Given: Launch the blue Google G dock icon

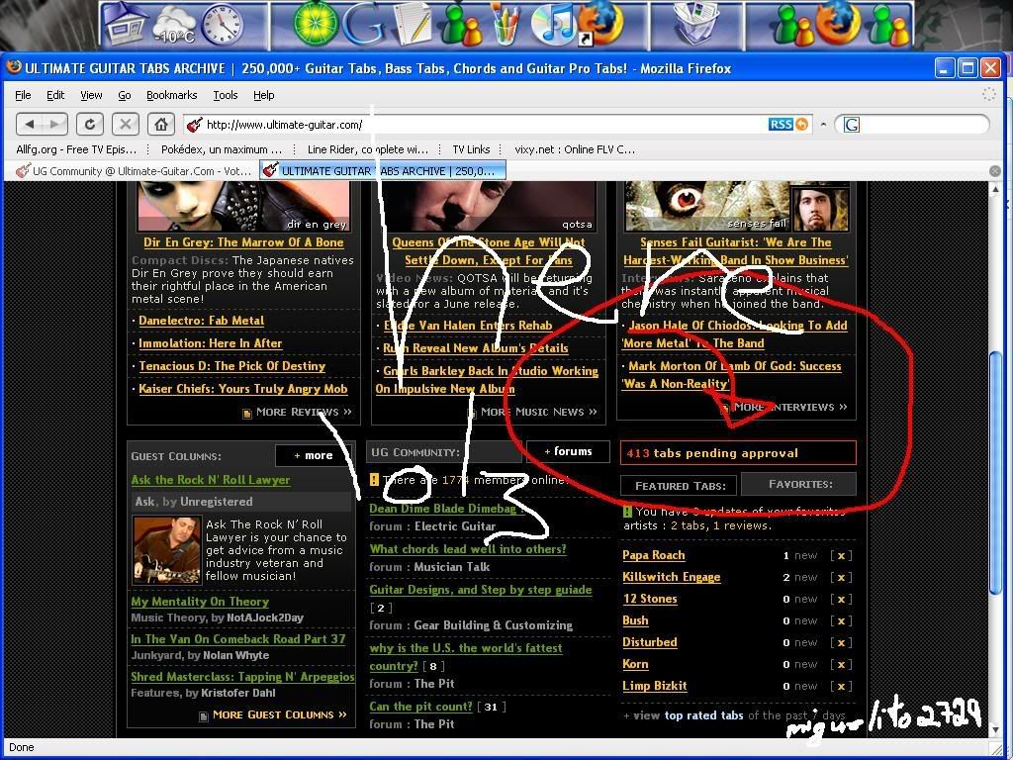Looking at the screenshot, I should [x=363, y=25].
